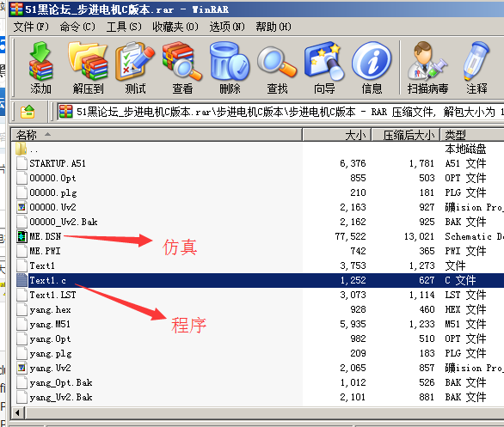This screenshot has width=504, height=427.
Task: Open the Options (选项) menu
Action: [x=227, y=27]
